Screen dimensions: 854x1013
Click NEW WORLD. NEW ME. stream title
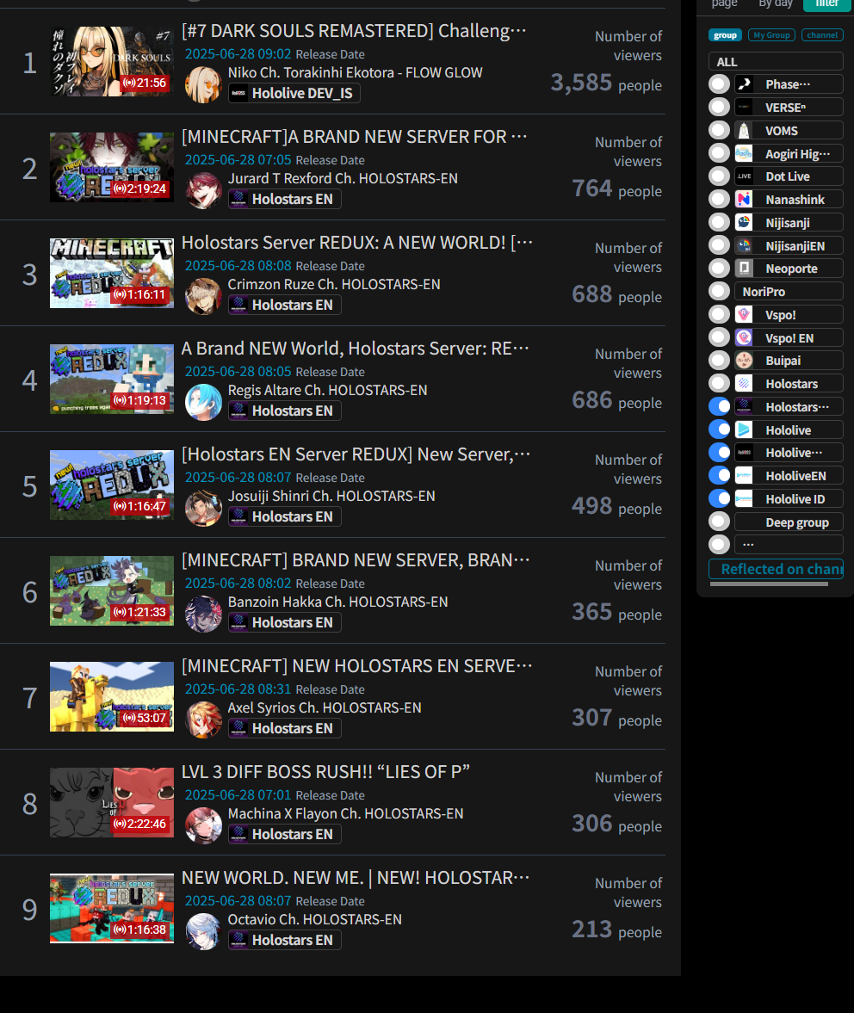click(356, 877)
